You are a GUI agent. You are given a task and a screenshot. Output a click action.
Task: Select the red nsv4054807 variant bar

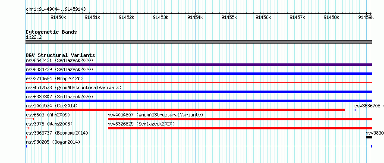coord(240,119)
